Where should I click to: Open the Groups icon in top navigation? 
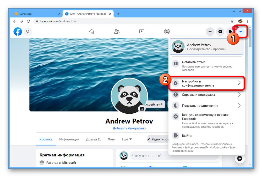click(x=167, y=31)
